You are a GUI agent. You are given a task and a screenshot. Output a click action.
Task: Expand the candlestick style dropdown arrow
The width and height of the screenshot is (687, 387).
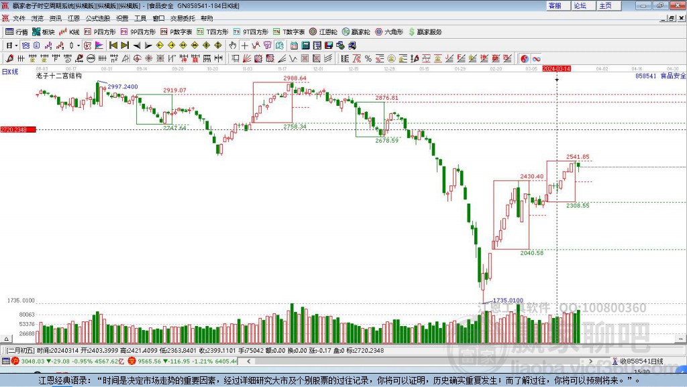click(x=78, y=46)
